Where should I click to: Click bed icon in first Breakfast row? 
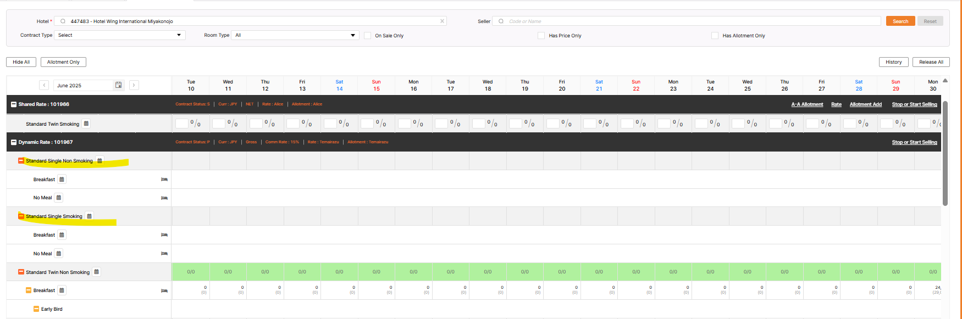(164, 180)
